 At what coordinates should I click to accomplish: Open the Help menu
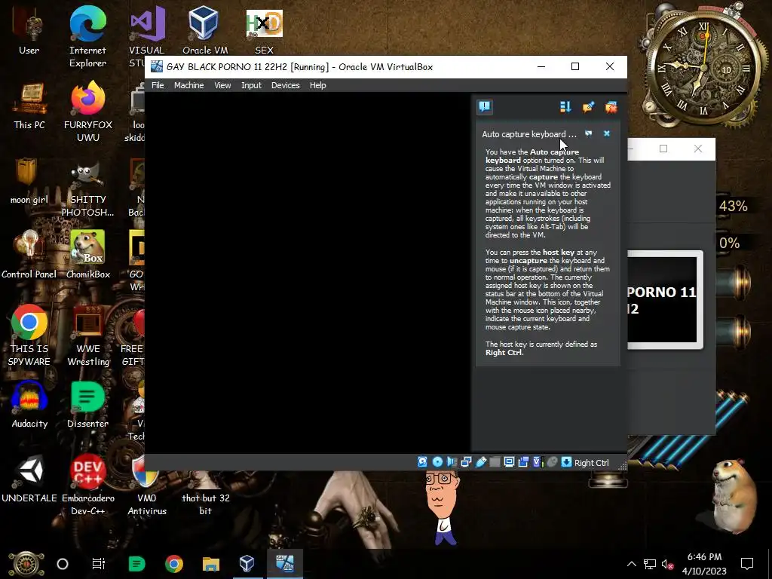(317, 85)
